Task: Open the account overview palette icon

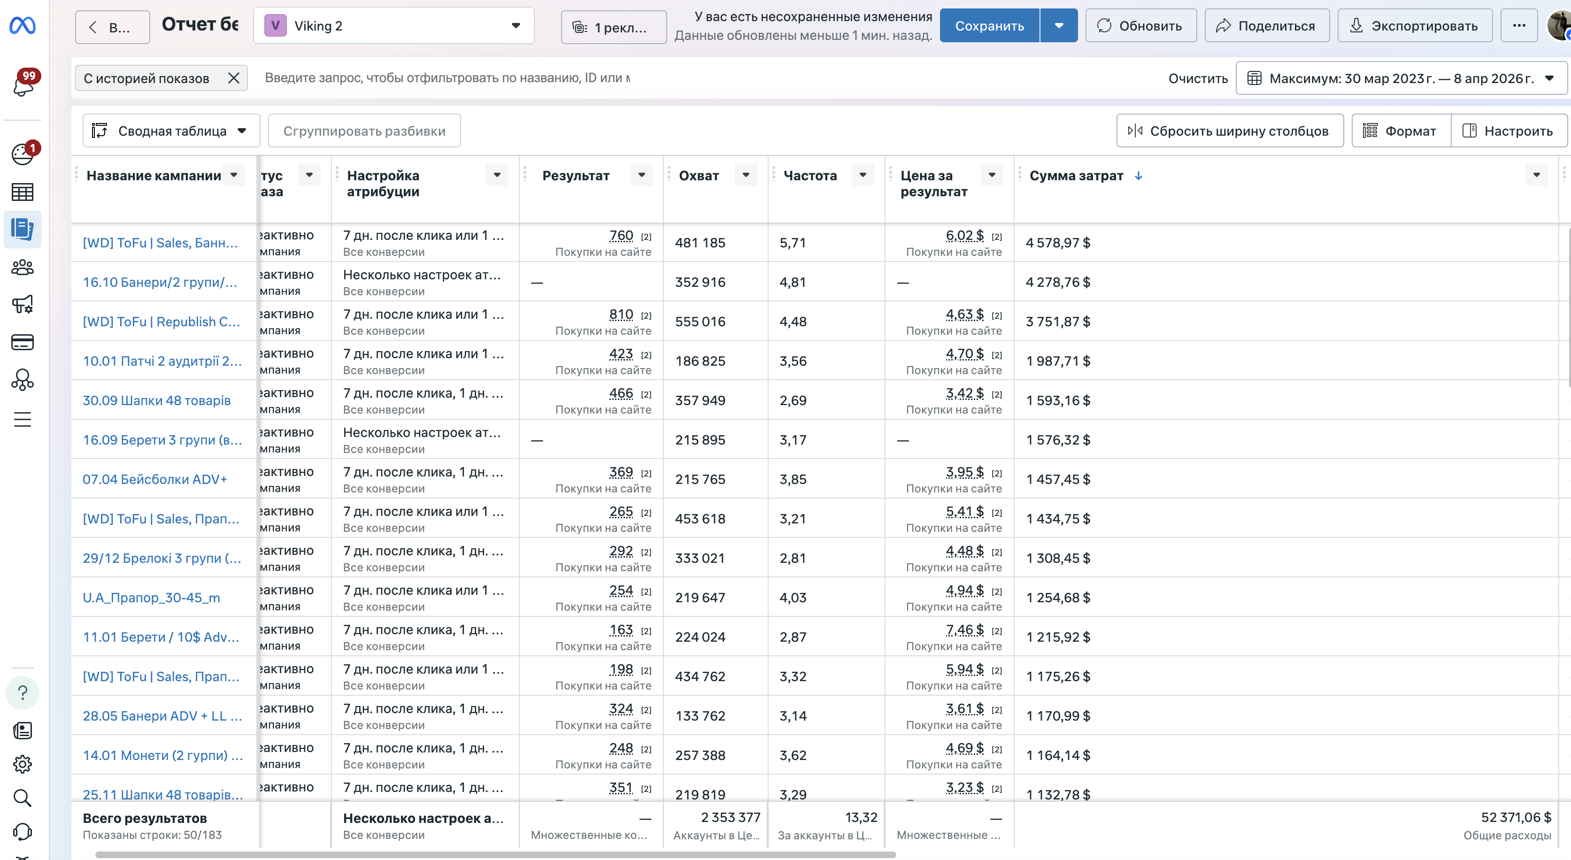Action: click(x=23, y=154)
